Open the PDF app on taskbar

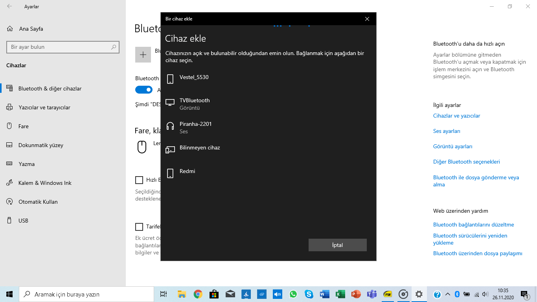388,294
